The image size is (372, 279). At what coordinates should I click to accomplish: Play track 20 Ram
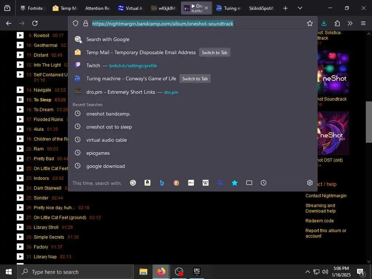pos(20,149)
